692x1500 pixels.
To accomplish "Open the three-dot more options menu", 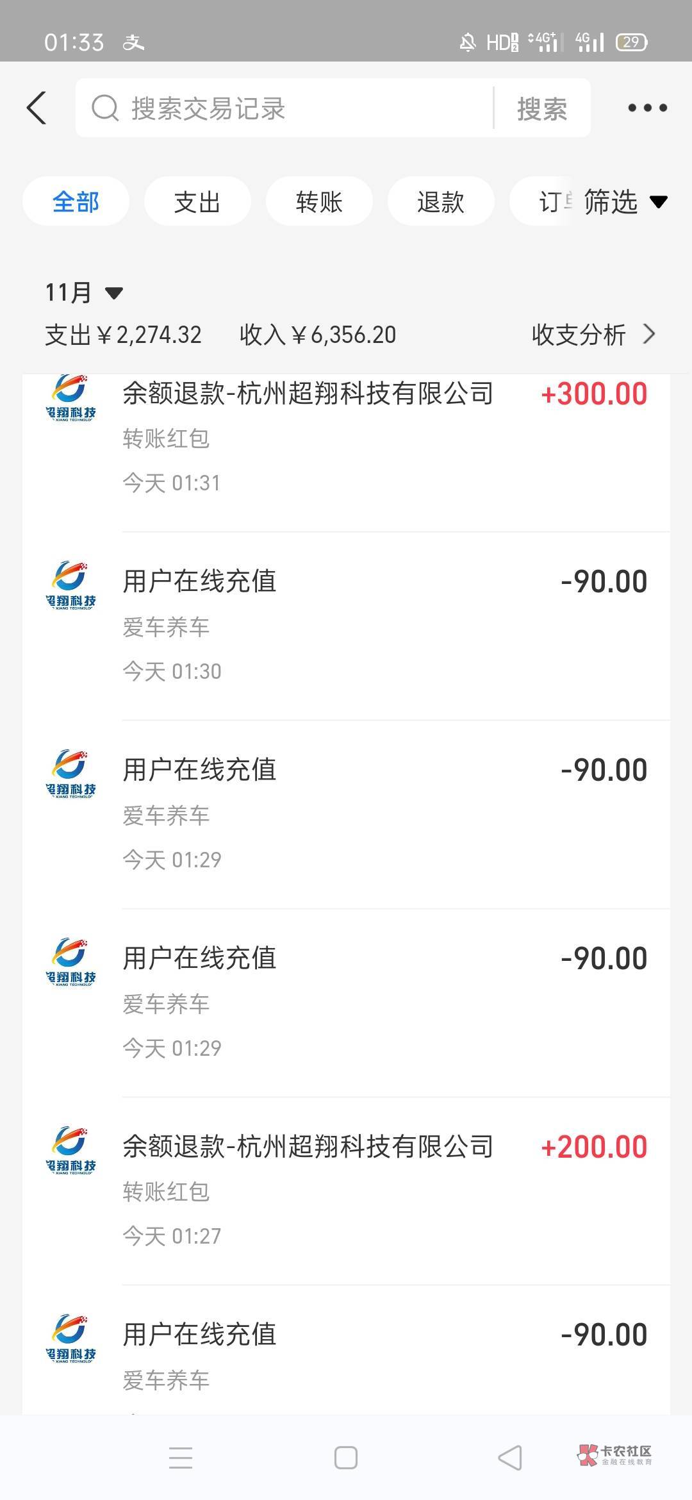I will tap(647, 108).
